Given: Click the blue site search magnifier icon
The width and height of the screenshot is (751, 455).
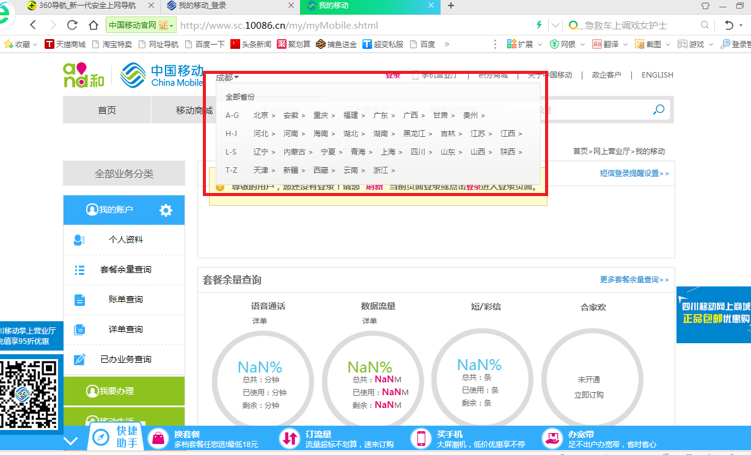Looking at the screenshot, I should (x=659, y=110).
